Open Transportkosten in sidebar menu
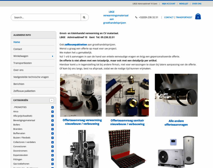Image resolution: width=213 pixels, height=168 pixels. point(22,63)
